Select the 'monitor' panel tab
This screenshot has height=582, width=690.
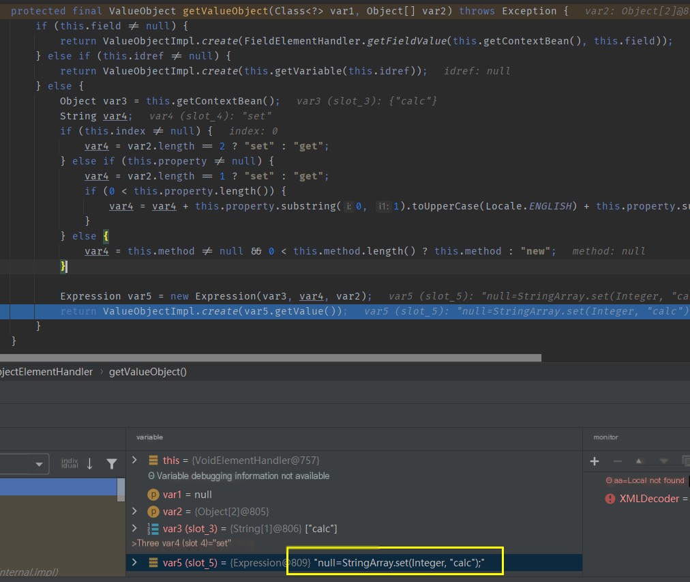(605, 437)
